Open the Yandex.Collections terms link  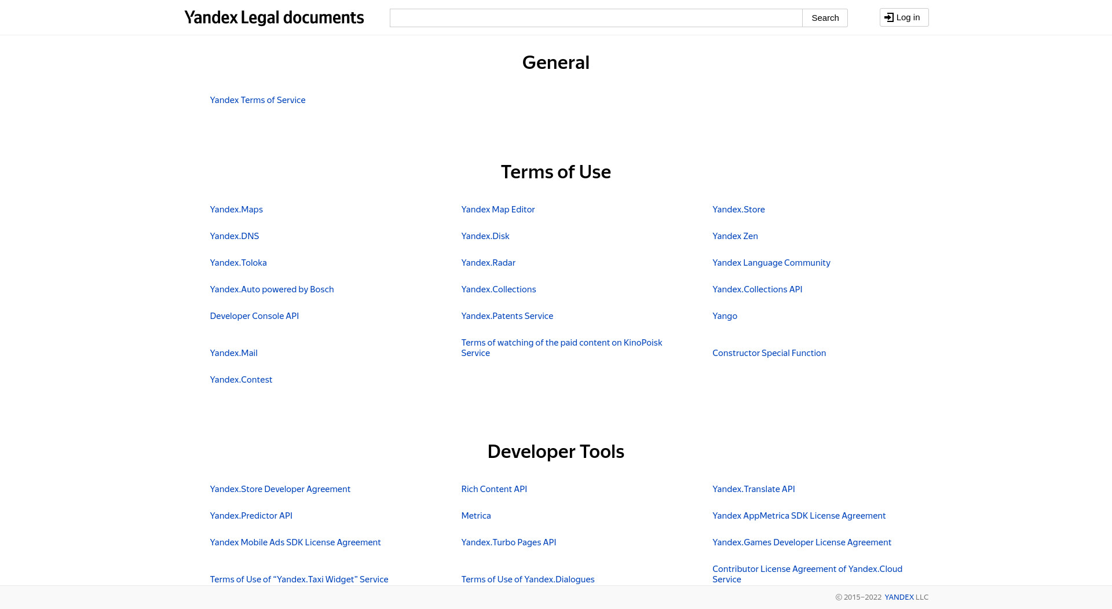tap(499, 289)
